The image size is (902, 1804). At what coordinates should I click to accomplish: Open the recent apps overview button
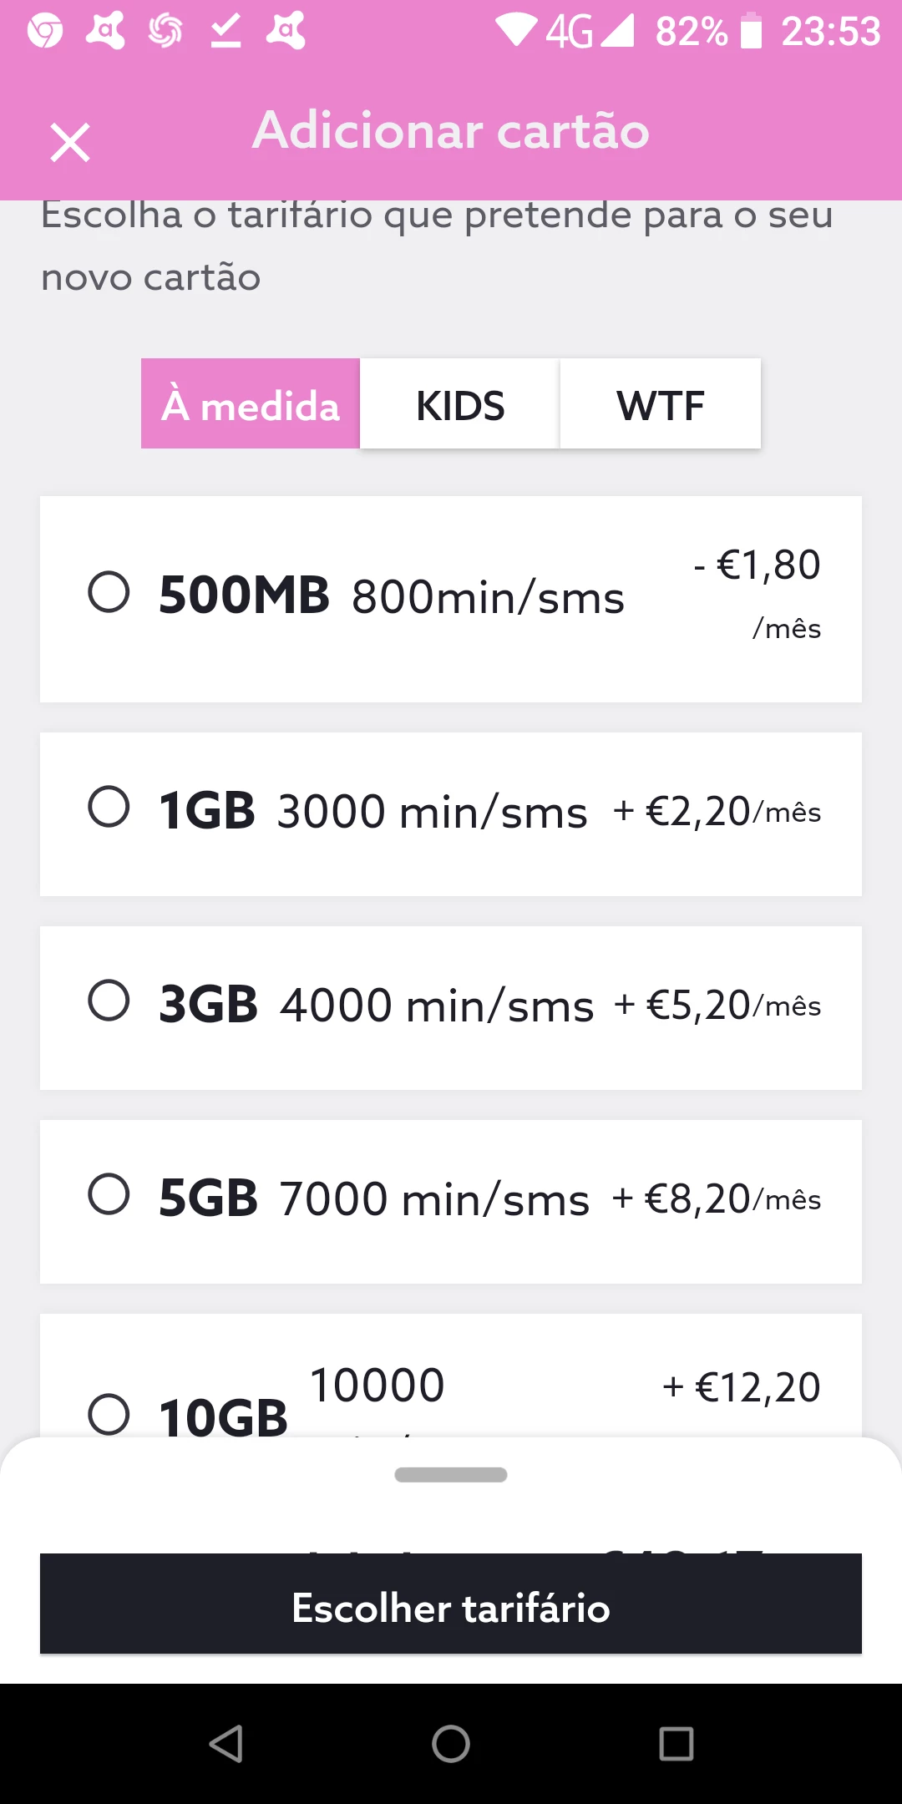pyautogui.click(x=676, y=1744)
